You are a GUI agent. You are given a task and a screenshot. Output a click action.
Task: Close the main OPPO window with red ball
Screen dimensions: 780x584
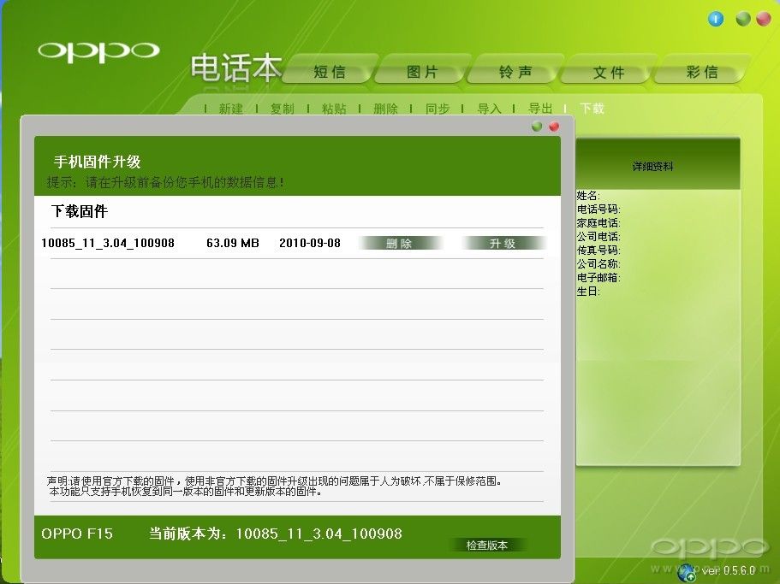(763, 19)
